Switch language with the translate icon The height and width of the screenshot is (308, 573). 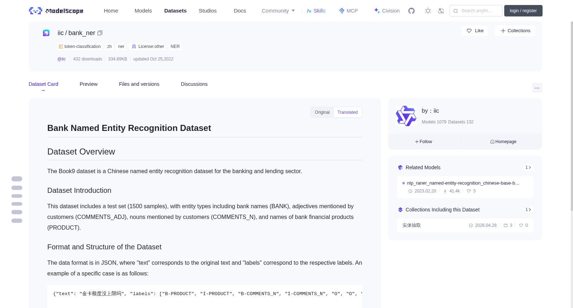click(x=441, y=11)
